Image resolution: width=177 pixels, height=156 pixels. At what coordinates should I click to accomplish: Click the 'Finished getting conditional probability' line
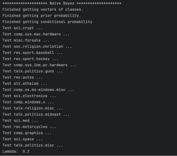pos(47,22)
